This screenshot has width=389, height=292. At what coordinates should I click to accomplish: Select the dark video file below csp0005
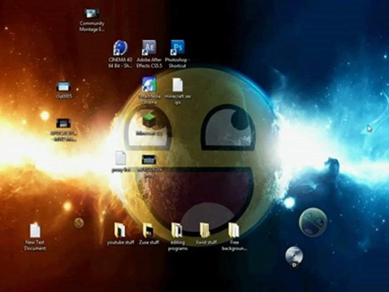tap(63, 123)
